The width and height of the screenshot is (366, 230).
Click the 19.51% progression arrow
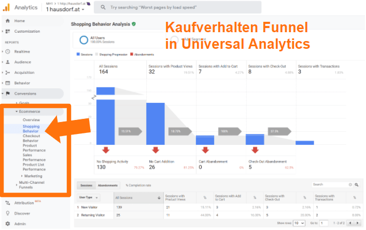tap(130, 131)
